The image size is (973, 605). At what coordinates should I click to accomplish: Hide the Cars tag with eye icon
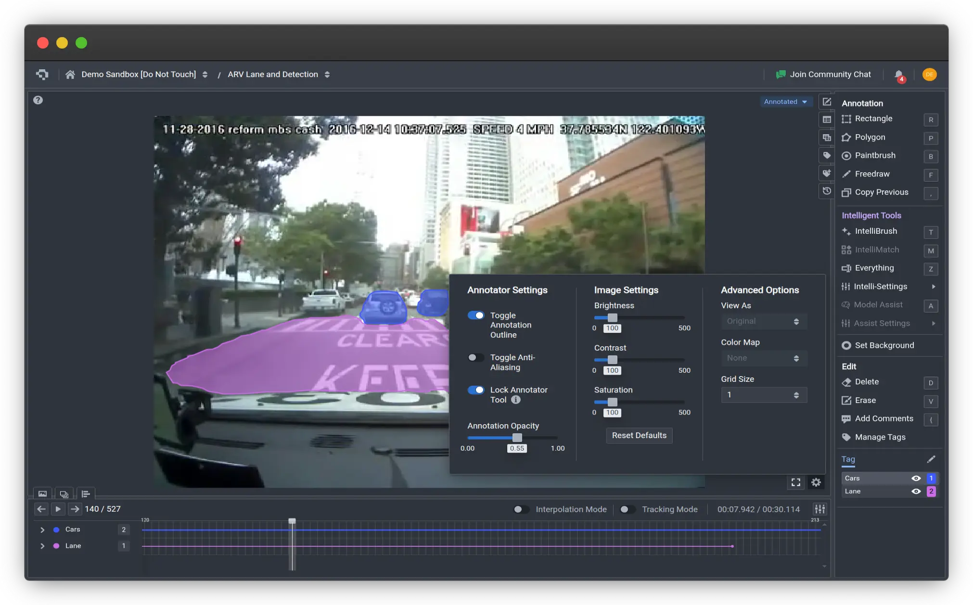click(916, 479)
